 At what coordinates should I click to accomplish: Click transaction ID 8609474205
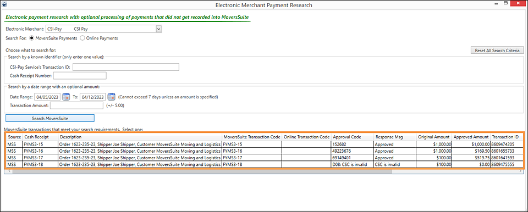[506, 144]
